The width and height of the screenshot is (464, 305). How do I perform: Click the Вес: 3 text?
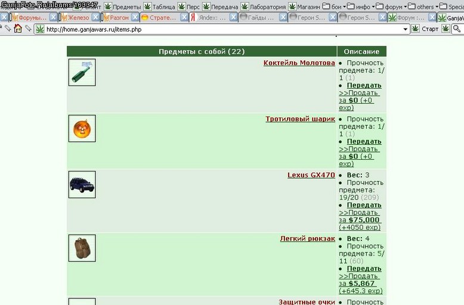(x=358, y=175)
